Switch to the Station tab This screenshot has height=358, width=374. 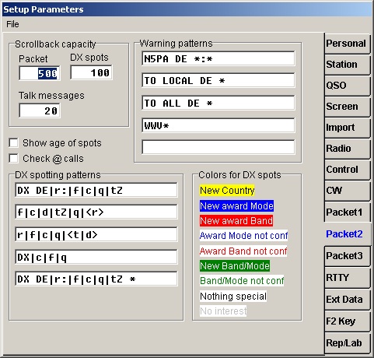coord(347,65)
